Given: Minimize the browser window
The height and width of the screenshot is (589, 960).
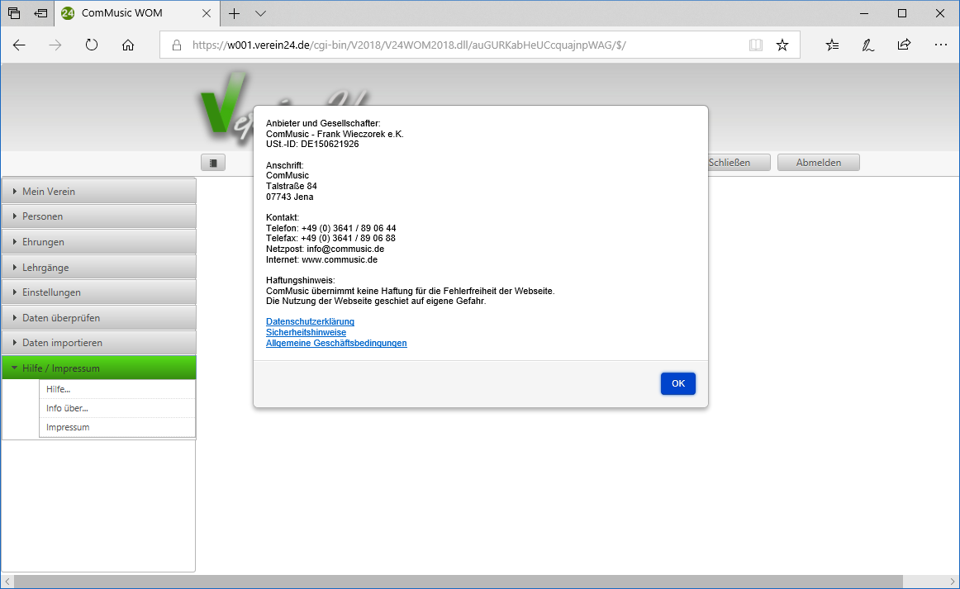Looking at the screenshot, I should [864, 13].
